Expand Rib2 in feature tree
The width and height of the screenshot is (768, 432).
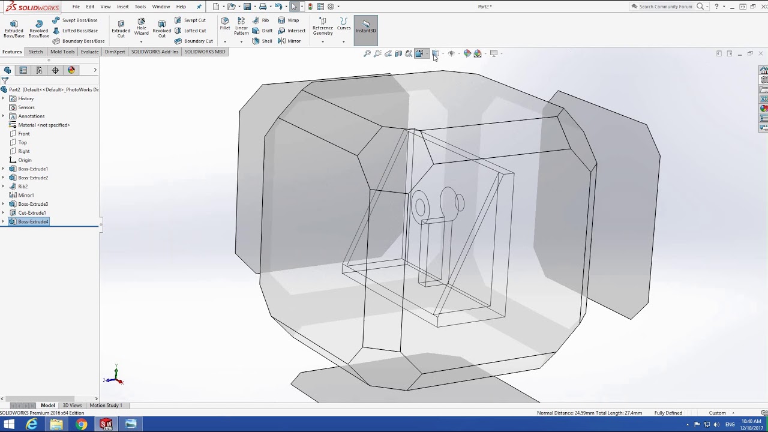pyautogui.click(x=3, y=186)
